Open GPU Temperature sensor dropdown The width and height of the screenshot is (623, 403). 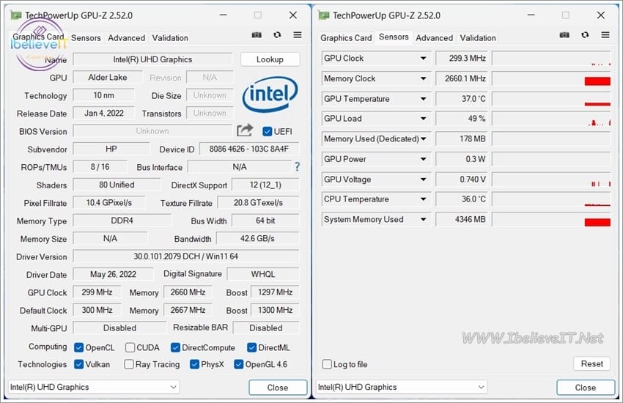[x=424, y=99]
